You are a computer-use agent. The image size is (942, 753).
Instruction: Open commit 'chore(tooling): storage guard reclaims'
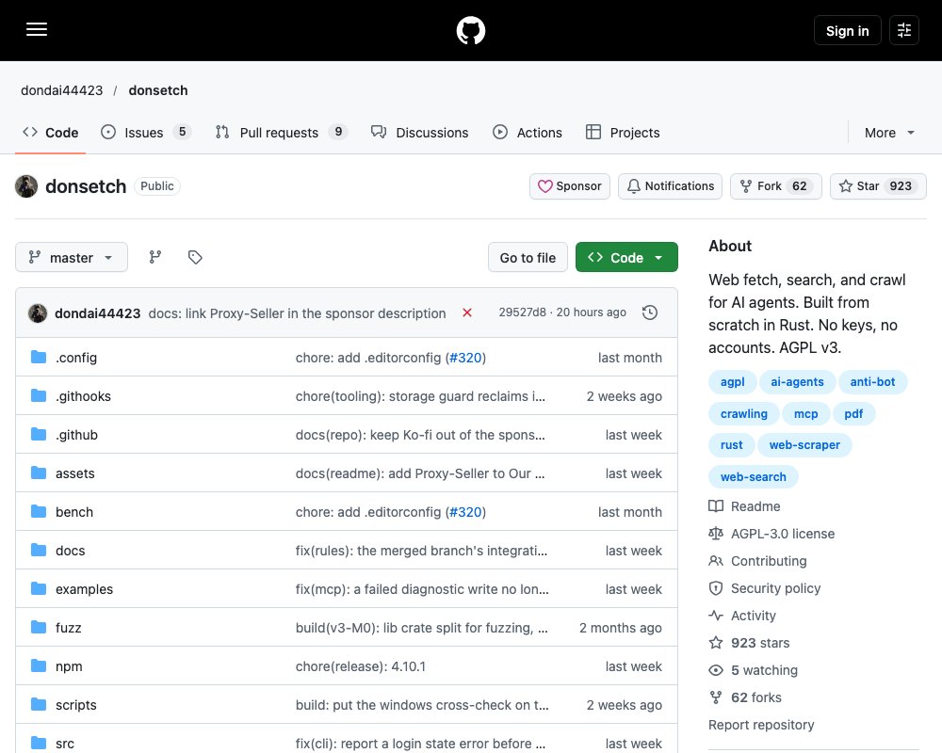[x=420, y=396]
